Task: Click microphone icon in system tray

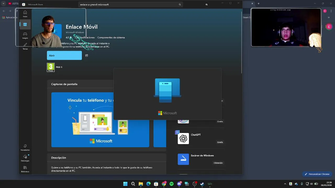Action: [302, 184]
